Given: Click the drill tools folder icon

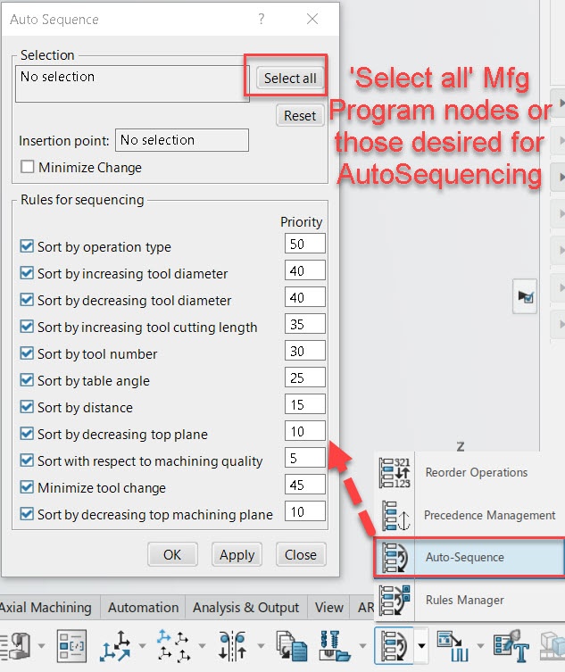Looking at the screenshot, I should pyautogui.click(x=336, y=645).
